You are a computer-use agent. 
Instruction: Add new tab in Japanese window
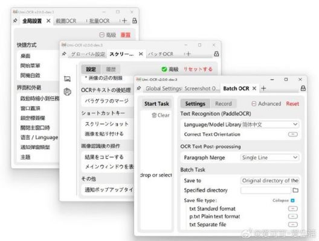(188, 54)
